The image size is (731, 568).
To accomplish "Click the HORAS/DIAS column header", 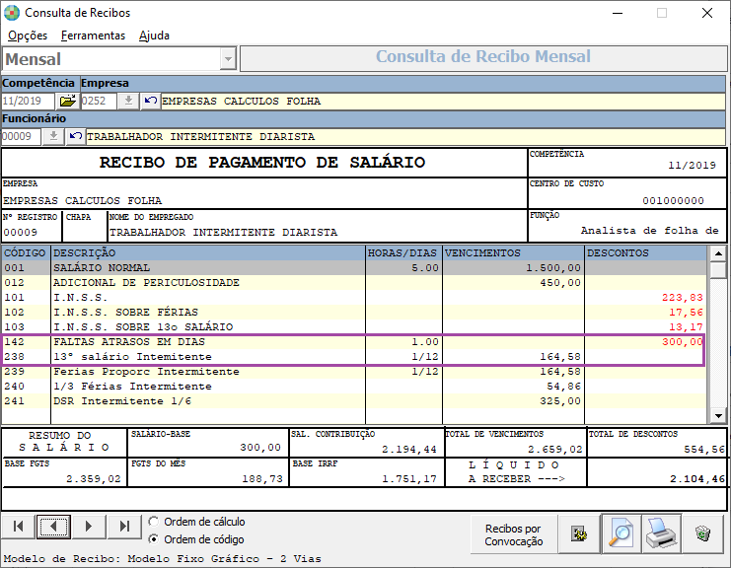I will [403, 253].
